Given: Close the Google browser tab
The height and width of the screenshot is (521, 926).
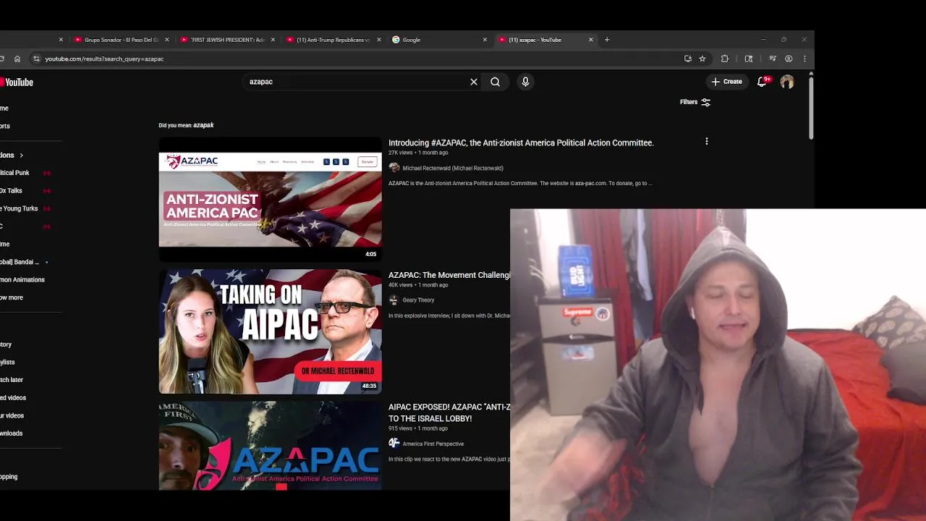Looking at the screenshot, I should coord(485,40).
